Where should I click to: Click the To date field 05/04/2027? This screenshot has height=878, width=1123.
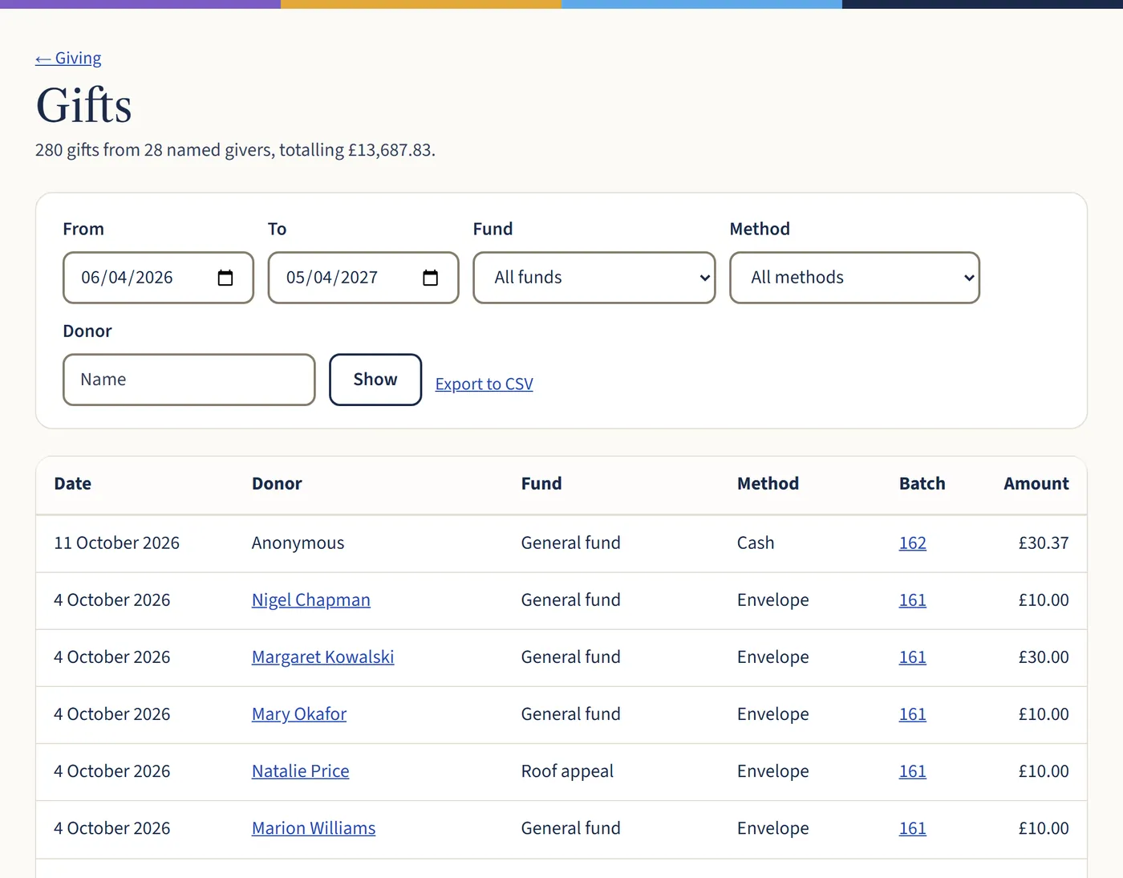(x=363, y=278)
